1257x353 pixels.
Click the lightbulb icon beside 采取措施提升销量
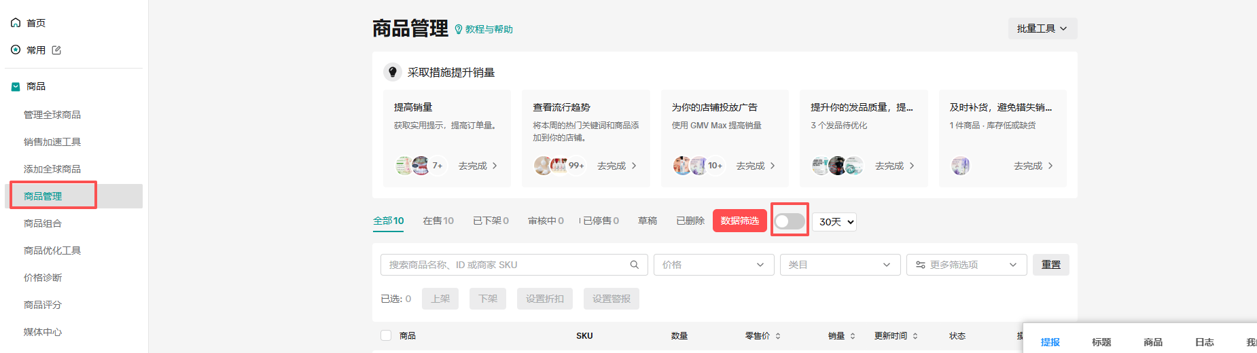pyautogui.click(x=392, y=72)
